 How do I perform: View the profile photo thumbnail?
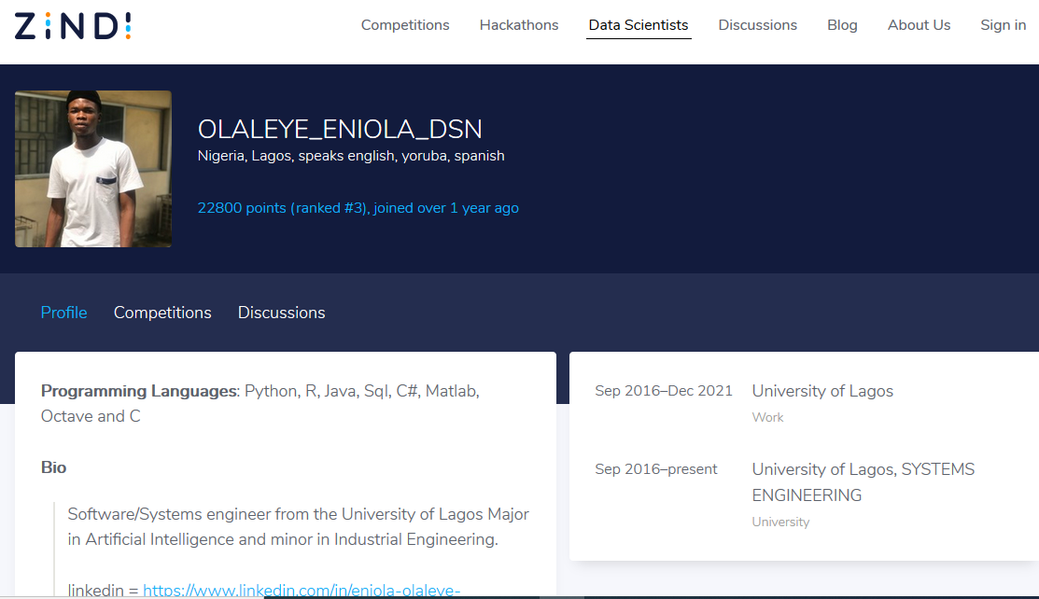[x=93, y=169]
